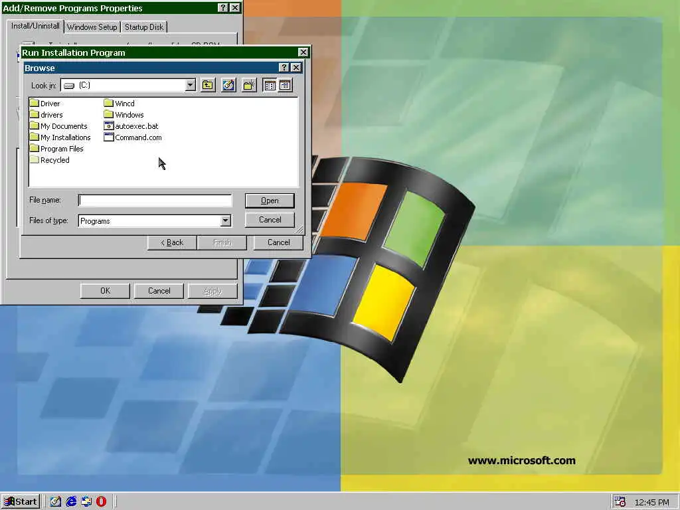Click the Task Scheduler tray icon

[x=620, y=502]
